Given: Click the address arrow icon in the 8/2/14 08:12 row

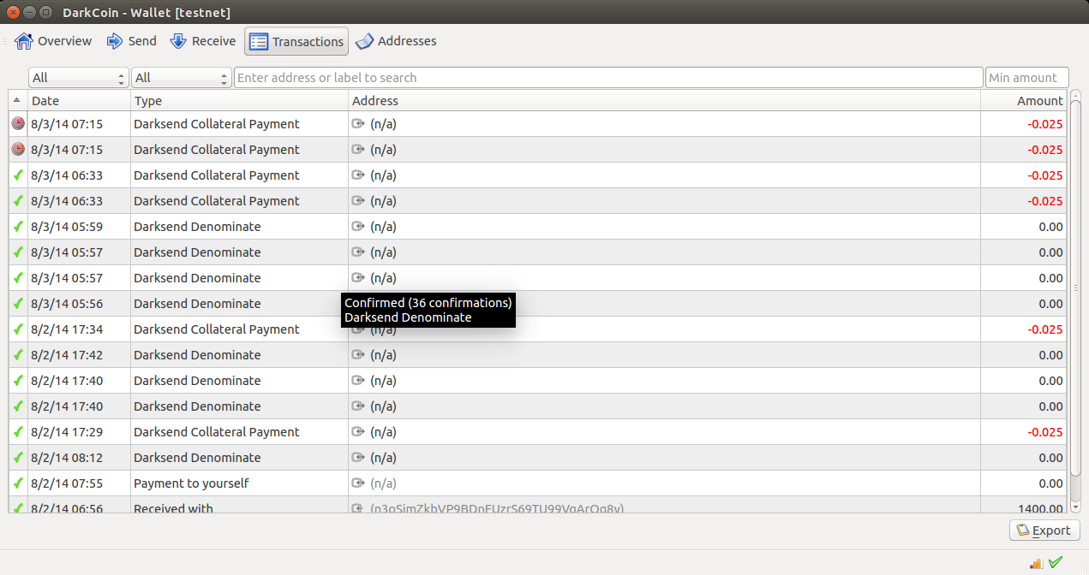Looking at the screenshot, I should click(x=359, y=458).
